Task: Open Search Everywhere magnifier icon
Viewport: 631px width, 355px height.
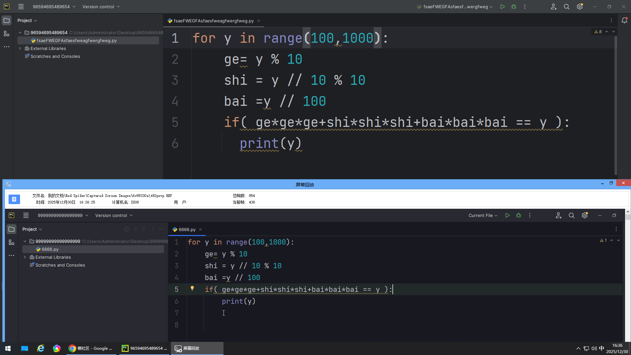Action: (x=567, y=7)
